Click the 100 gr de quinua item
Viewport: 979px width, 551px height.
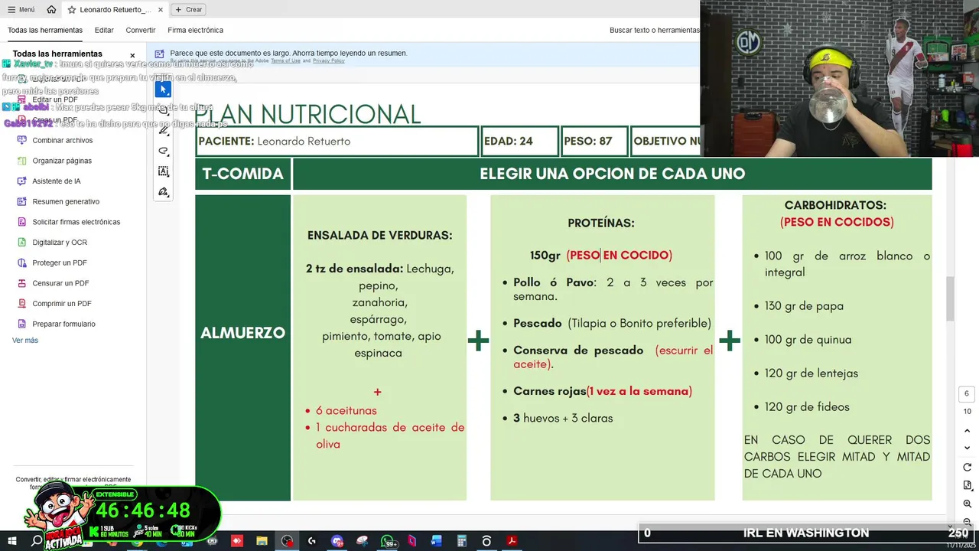pos(808,340)
